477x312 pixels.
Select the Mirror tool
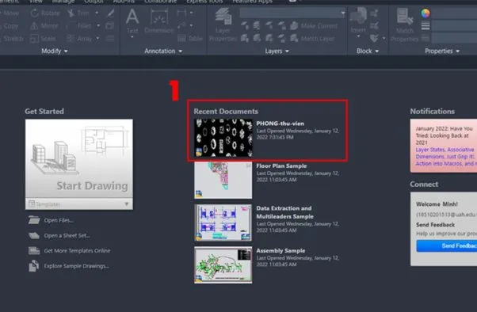[44, 26]
